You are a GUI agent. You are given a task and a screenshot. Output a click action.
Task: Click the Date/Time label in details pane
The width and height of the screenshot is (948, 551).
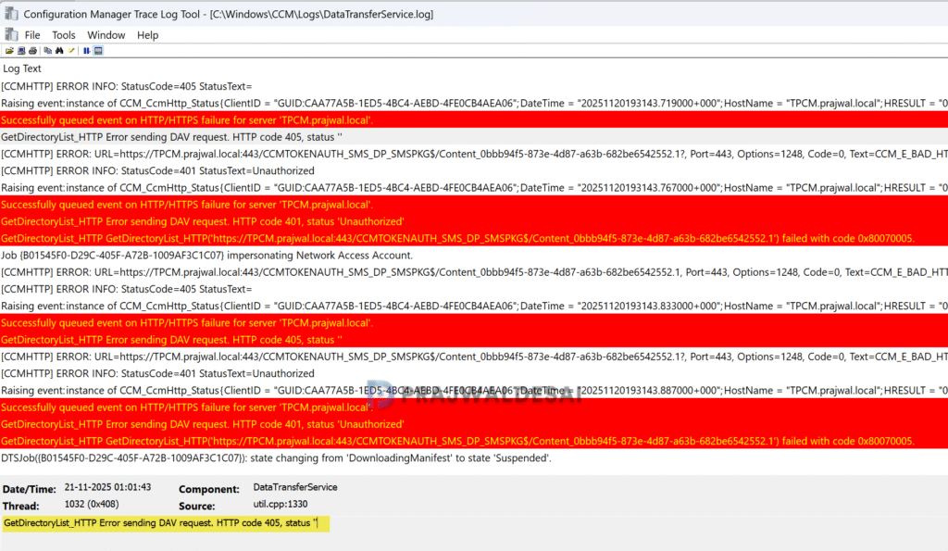tap(29, 489)
